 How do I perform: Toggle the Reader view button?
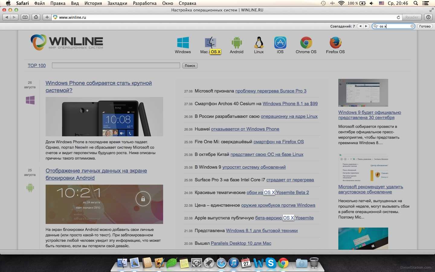(x=412, y=17)
